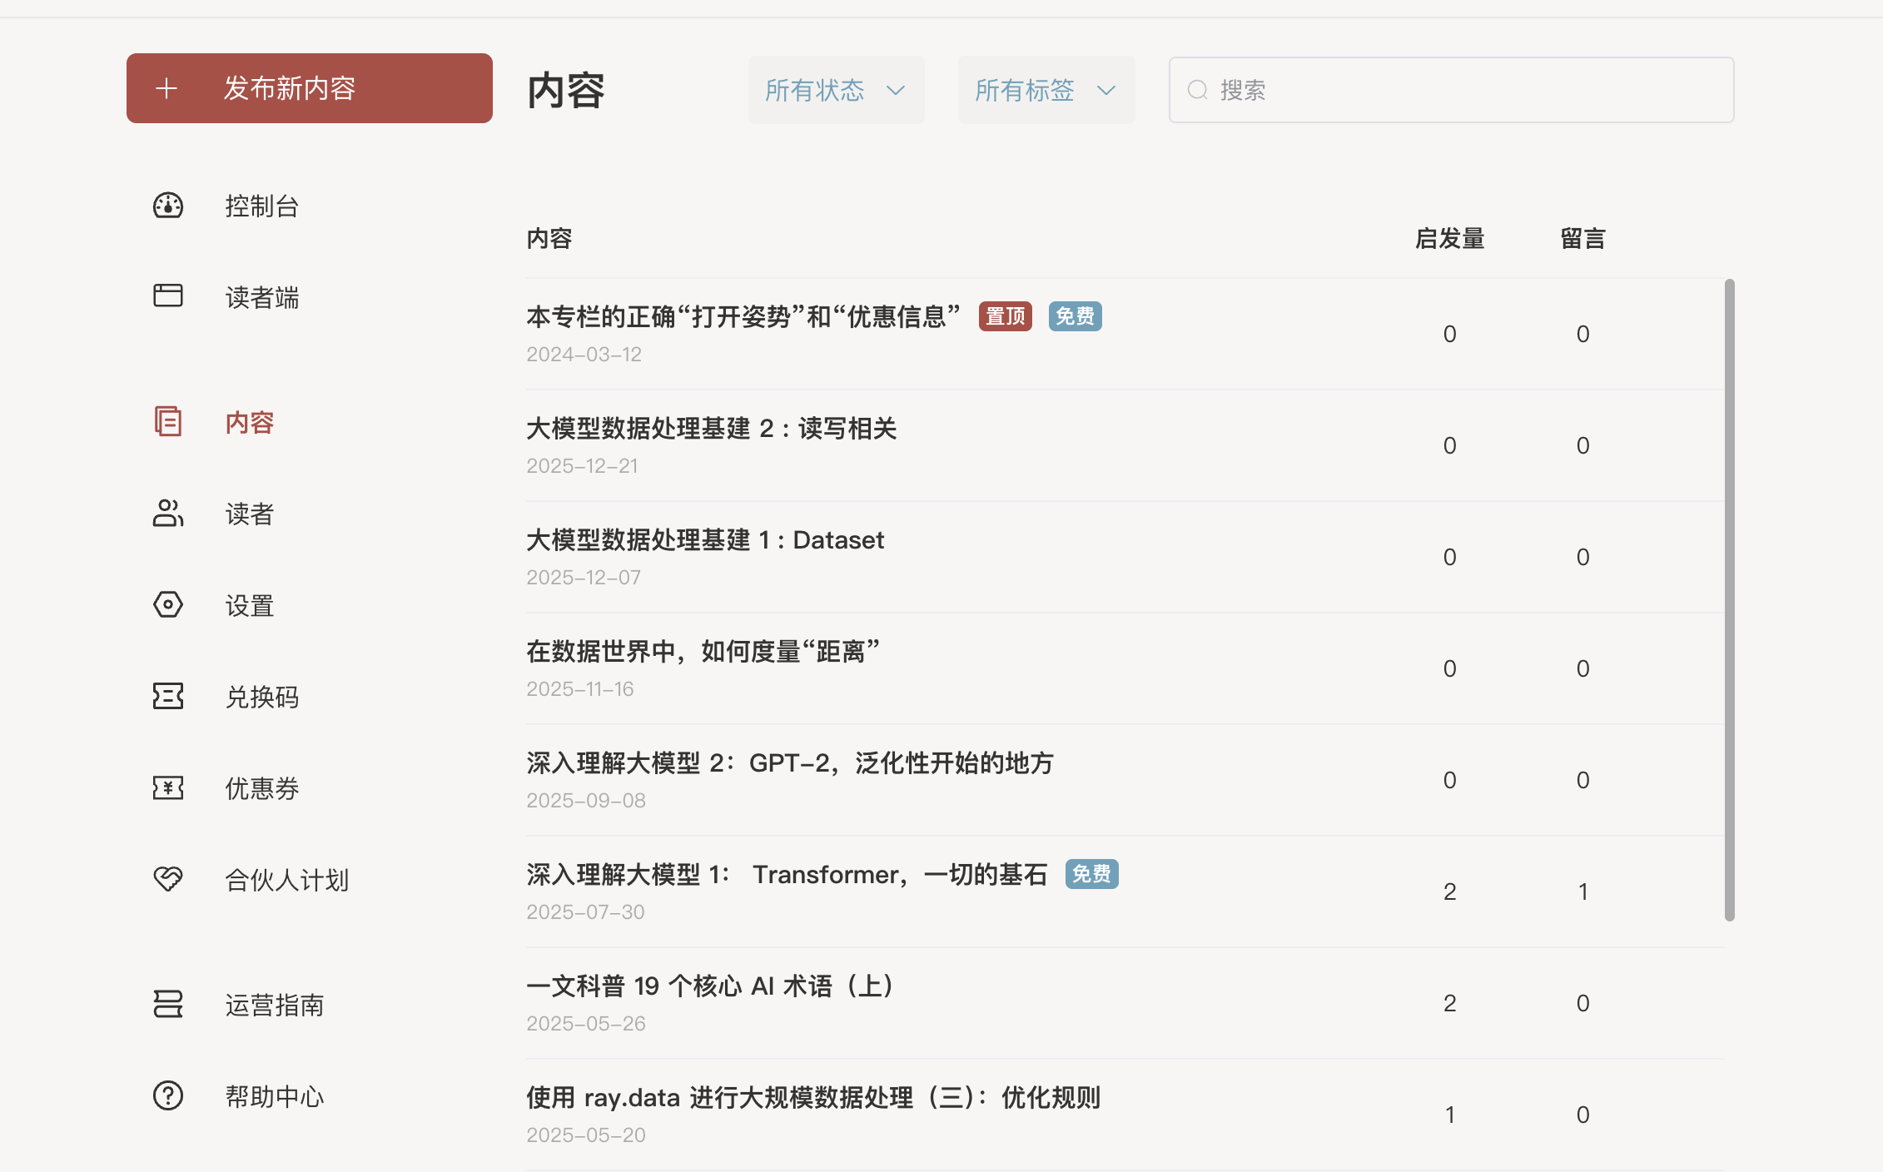Click the plus icon in 发布新内容
Viewport: 1883px width, 1172px height.
166,88
